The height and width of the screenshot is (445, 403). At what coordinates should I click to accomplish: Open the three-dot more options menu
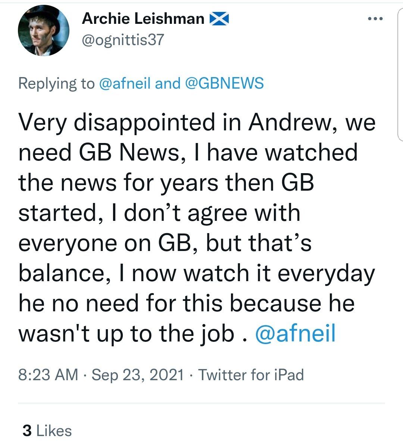(375, 19)
